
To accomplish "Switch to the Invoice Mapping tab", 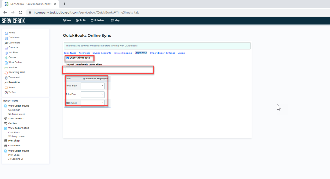I will pos(123,53).
